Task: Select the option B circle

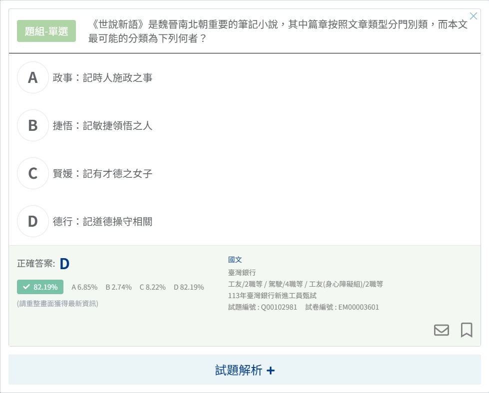Action: click(x=33, y=125)
